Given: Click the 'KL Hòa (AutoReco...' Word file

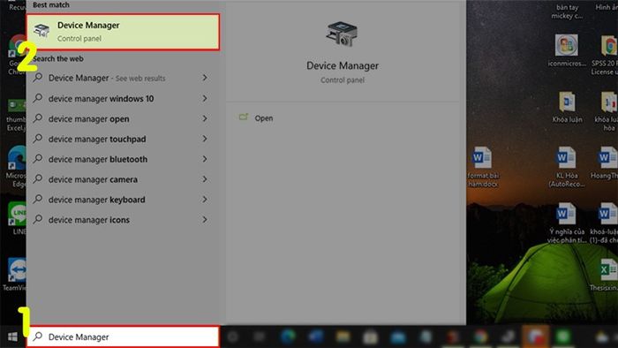Looking at the screenshot, I should (x=567, y=167).
